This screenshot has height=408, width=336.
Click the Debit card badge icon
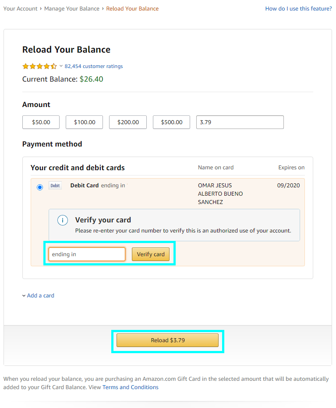coord(55,186)
